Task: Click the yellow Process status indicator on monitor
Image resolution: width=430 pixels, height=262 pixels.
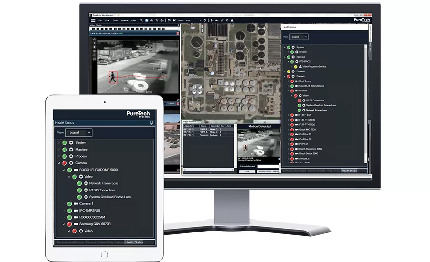Action: pyautogui.click(x=289, y=71)
